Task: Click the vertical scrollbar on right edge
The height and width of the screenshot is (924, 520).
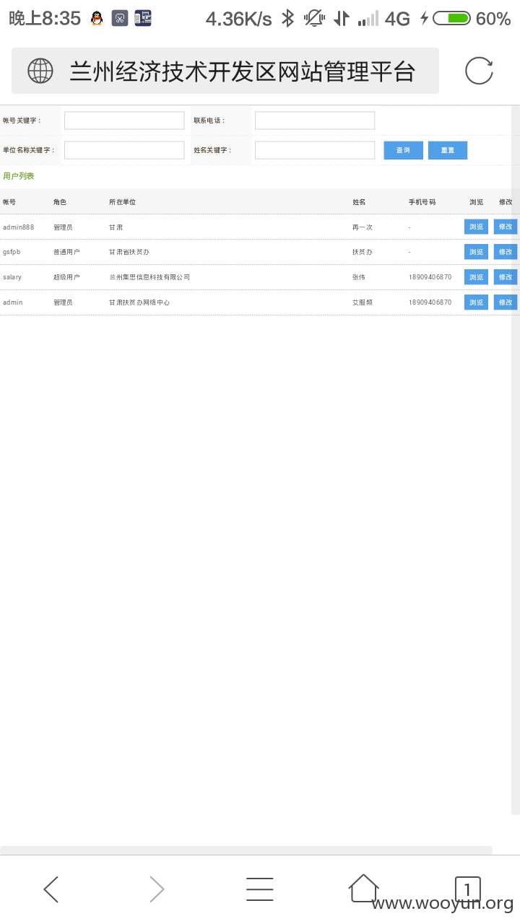Action: (516, 460)
